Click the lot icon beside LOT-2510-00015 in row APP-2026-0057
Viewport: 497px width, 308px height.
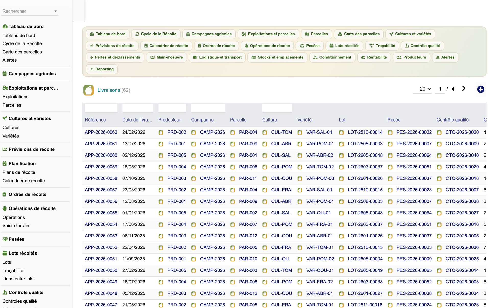(341, 190)
